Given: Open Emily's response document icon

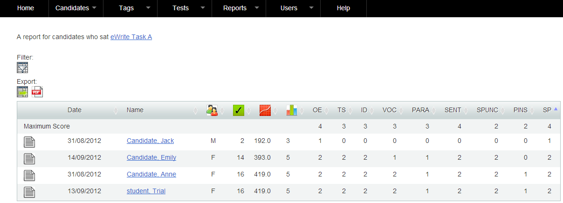Looking at the screenshot, I should (x=29, y=158).
